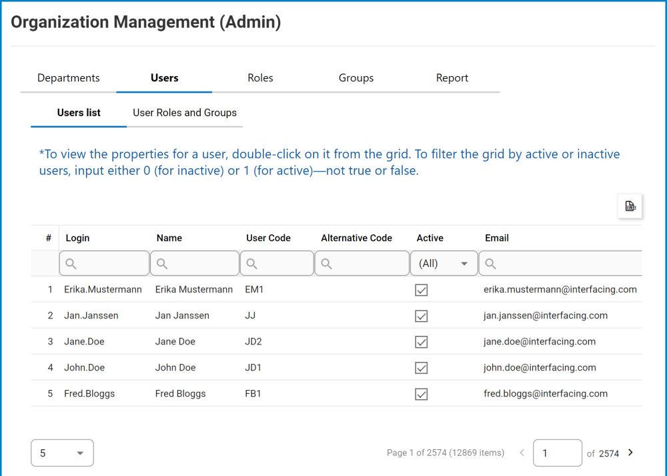
Task: Click the page number input field
Action: pyautogui.click(x=558, y=453)
